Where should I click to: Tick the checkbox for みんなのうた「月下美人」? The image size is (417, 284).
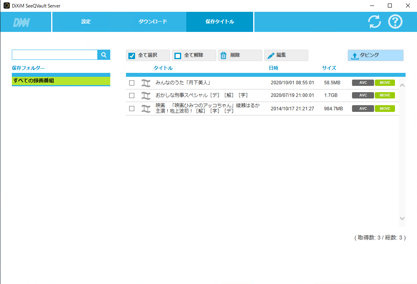132,83
